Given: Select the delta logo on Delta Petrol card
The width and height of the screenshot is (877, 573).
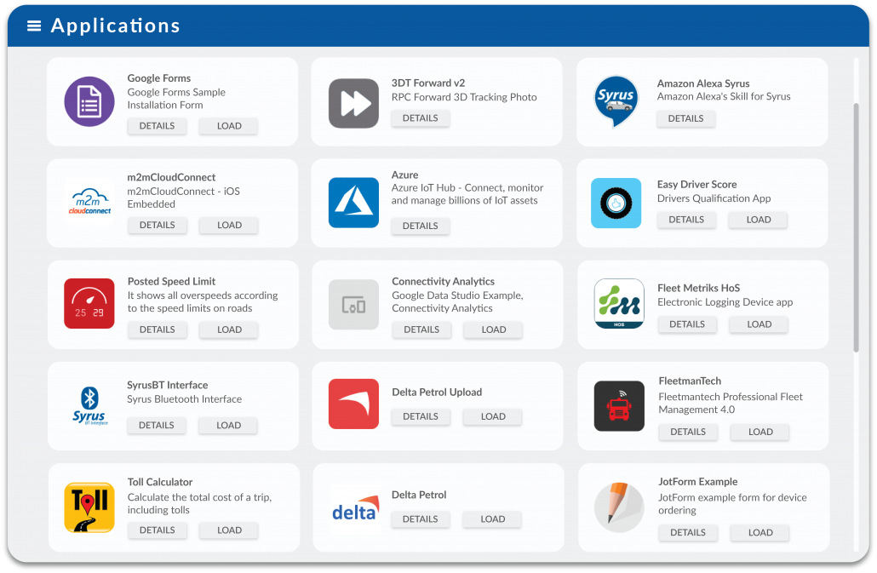Looking at the screenshot, I should [x=353, y=507].
